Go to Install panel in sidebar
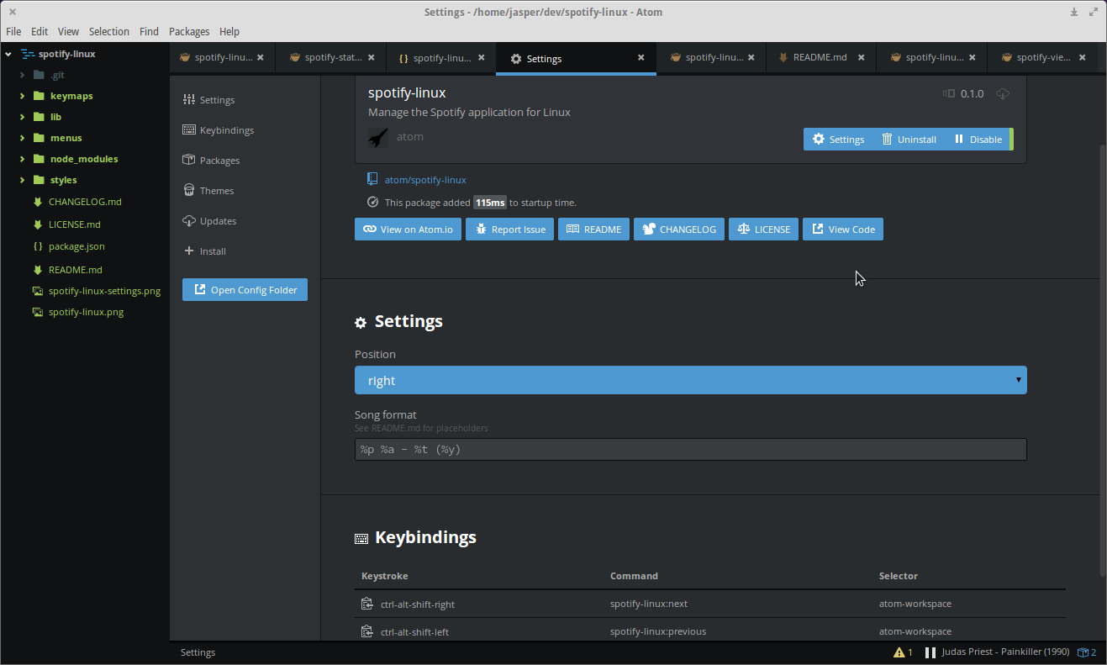Viewport: 1107px width, 665px height. [205, 251]
